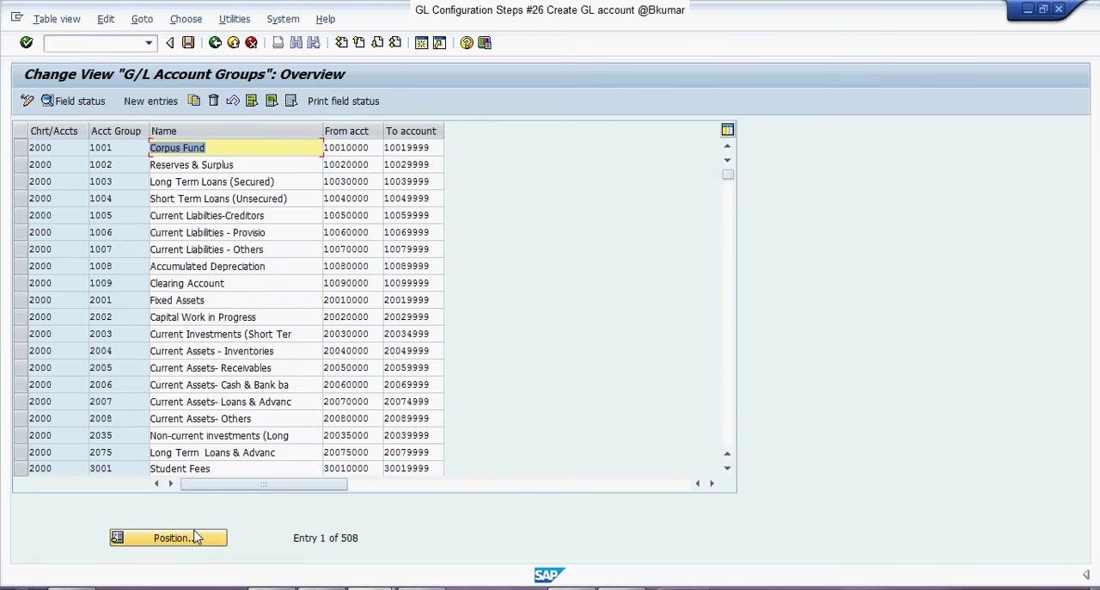
Task: Open the Edit menu
Action: tap(106, 19)
